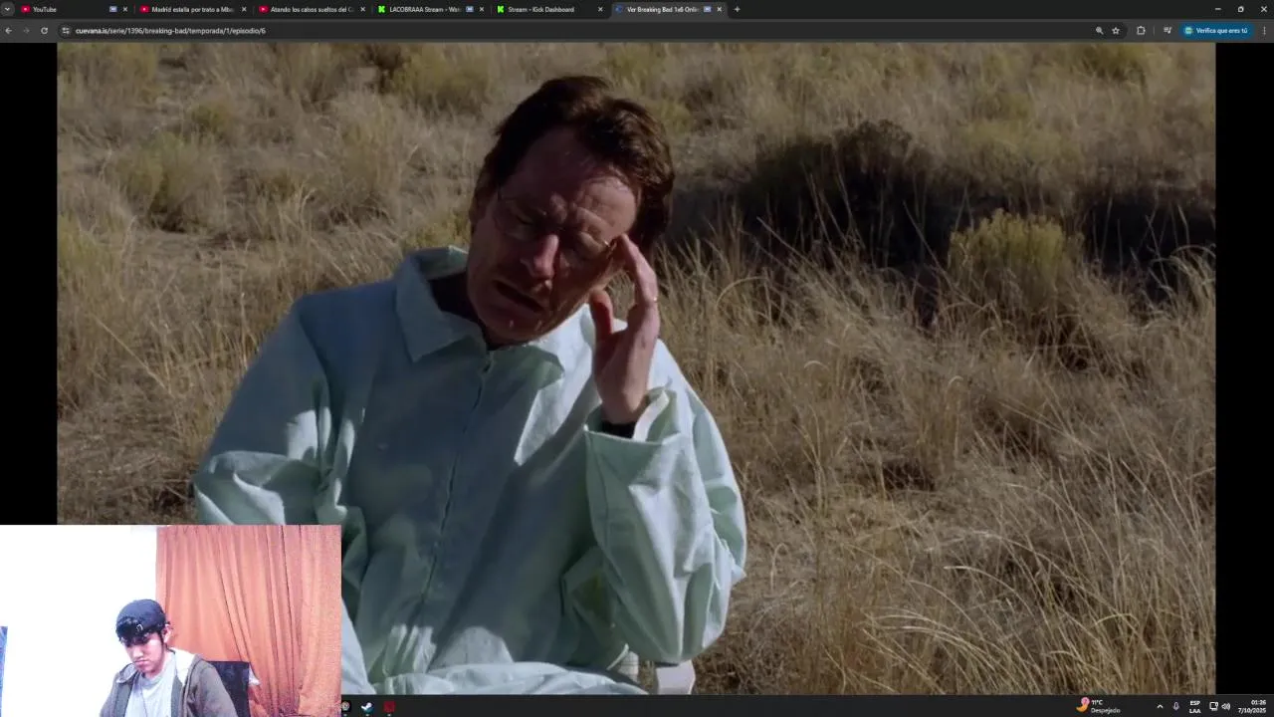The image size is (1274, 717).
Task: Close the LACOBRAAA Stream tab
Action: pos(482,9)
